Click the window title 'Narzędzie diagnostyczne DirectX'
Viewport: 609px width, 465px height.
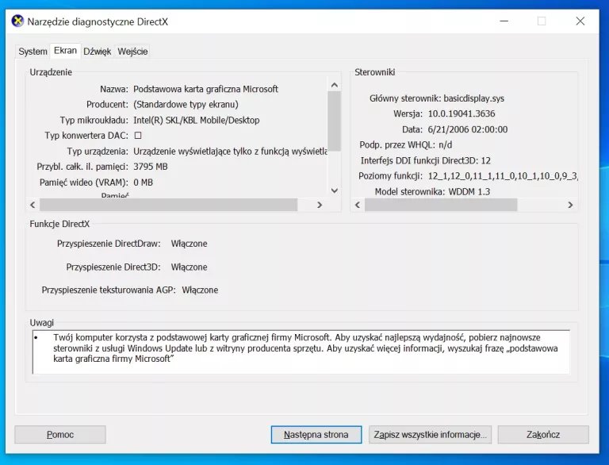[98, 21]
